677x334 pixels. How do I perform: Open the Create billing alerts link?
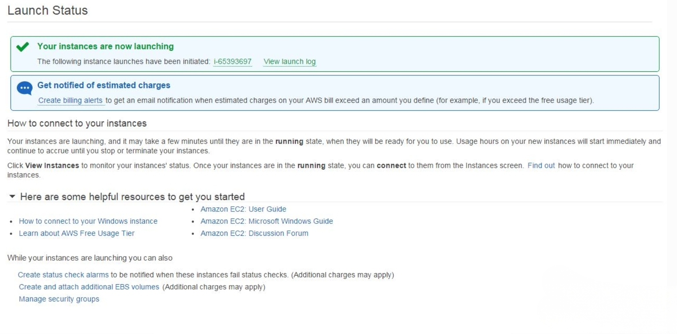coord(71,100)
